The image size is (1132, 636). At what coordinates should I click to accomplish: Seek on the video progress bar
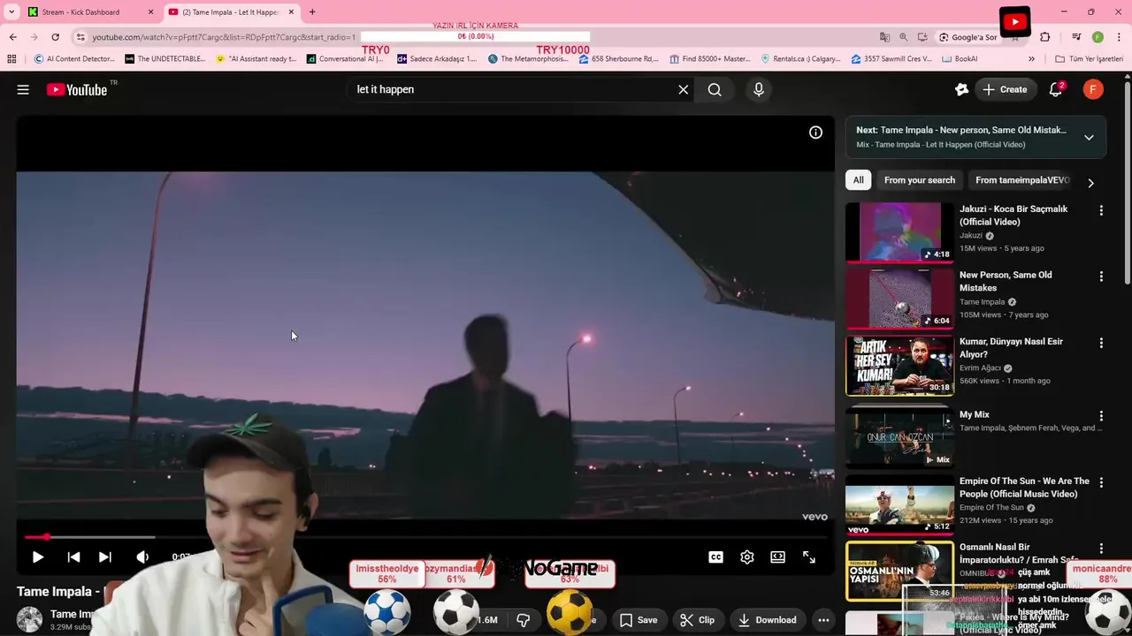coord(425,537)
